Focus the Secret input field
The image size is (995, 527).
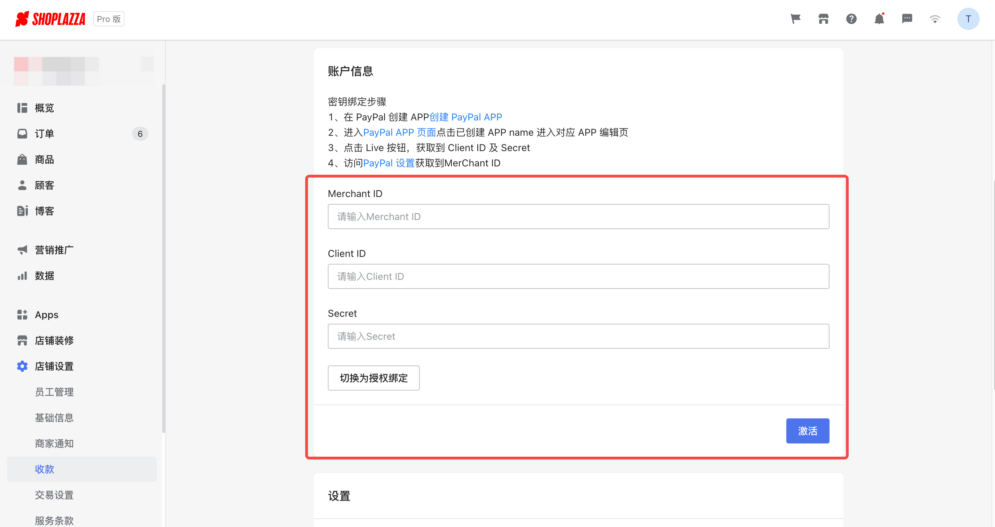click(578, 336)
